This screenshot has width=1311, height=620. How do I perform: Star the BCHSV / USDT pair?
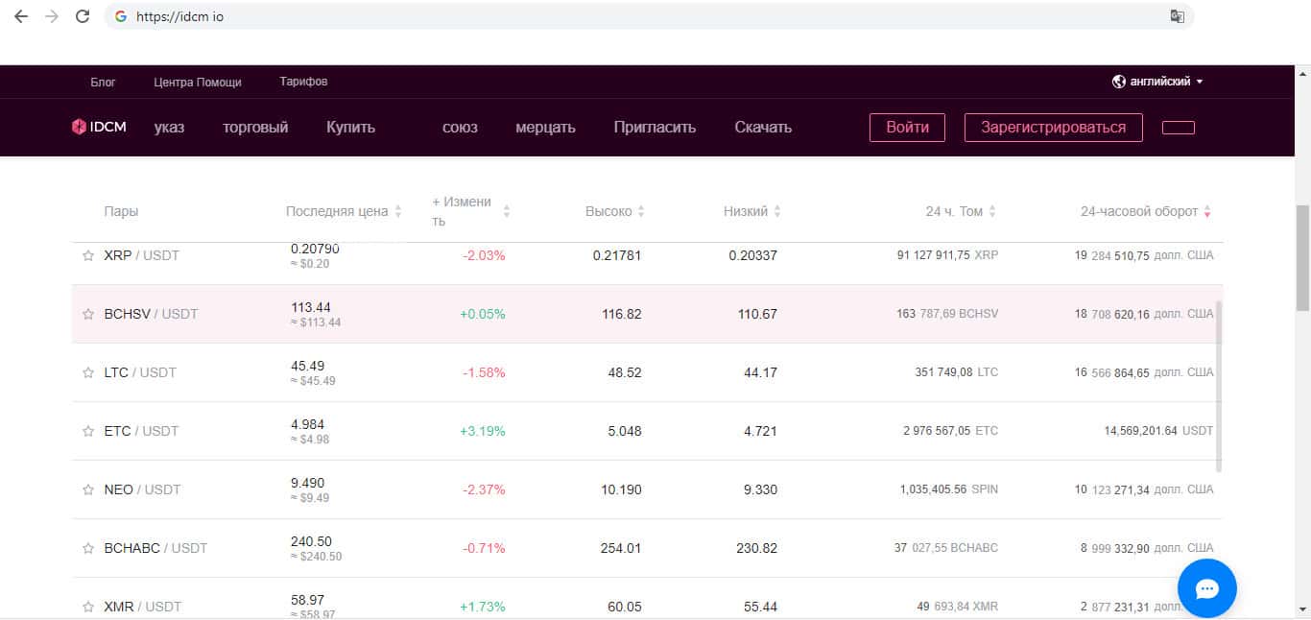[x=88, y=314]
